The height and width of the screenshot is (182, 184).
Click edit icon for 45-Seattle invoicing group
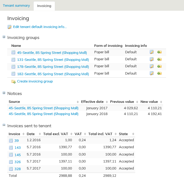152,52
